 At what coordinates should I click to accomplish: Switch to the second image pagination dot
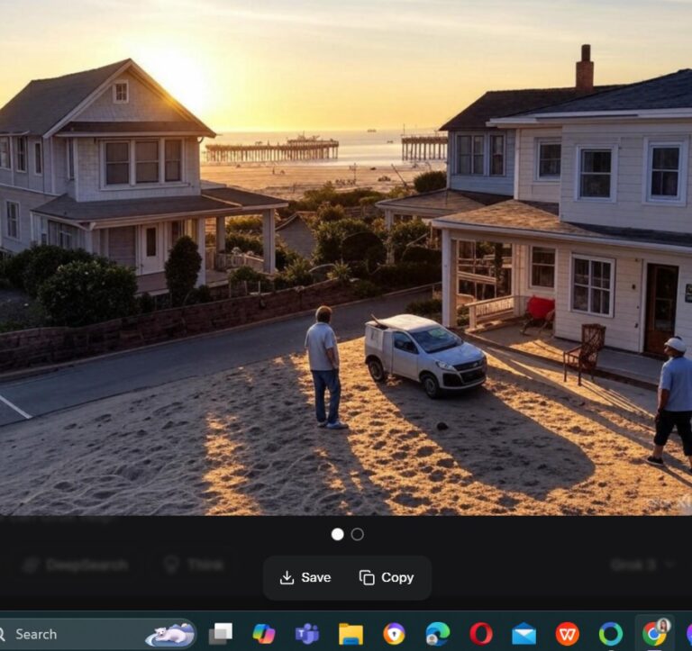[358, 534]
